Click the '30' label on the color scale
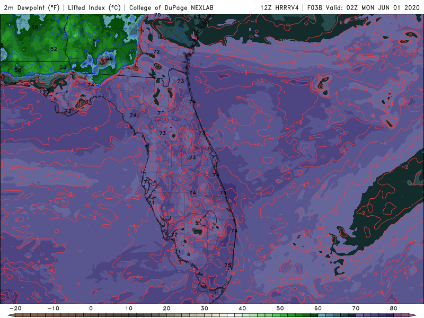This screenshot has height=318, width=424. click(205, 308)
